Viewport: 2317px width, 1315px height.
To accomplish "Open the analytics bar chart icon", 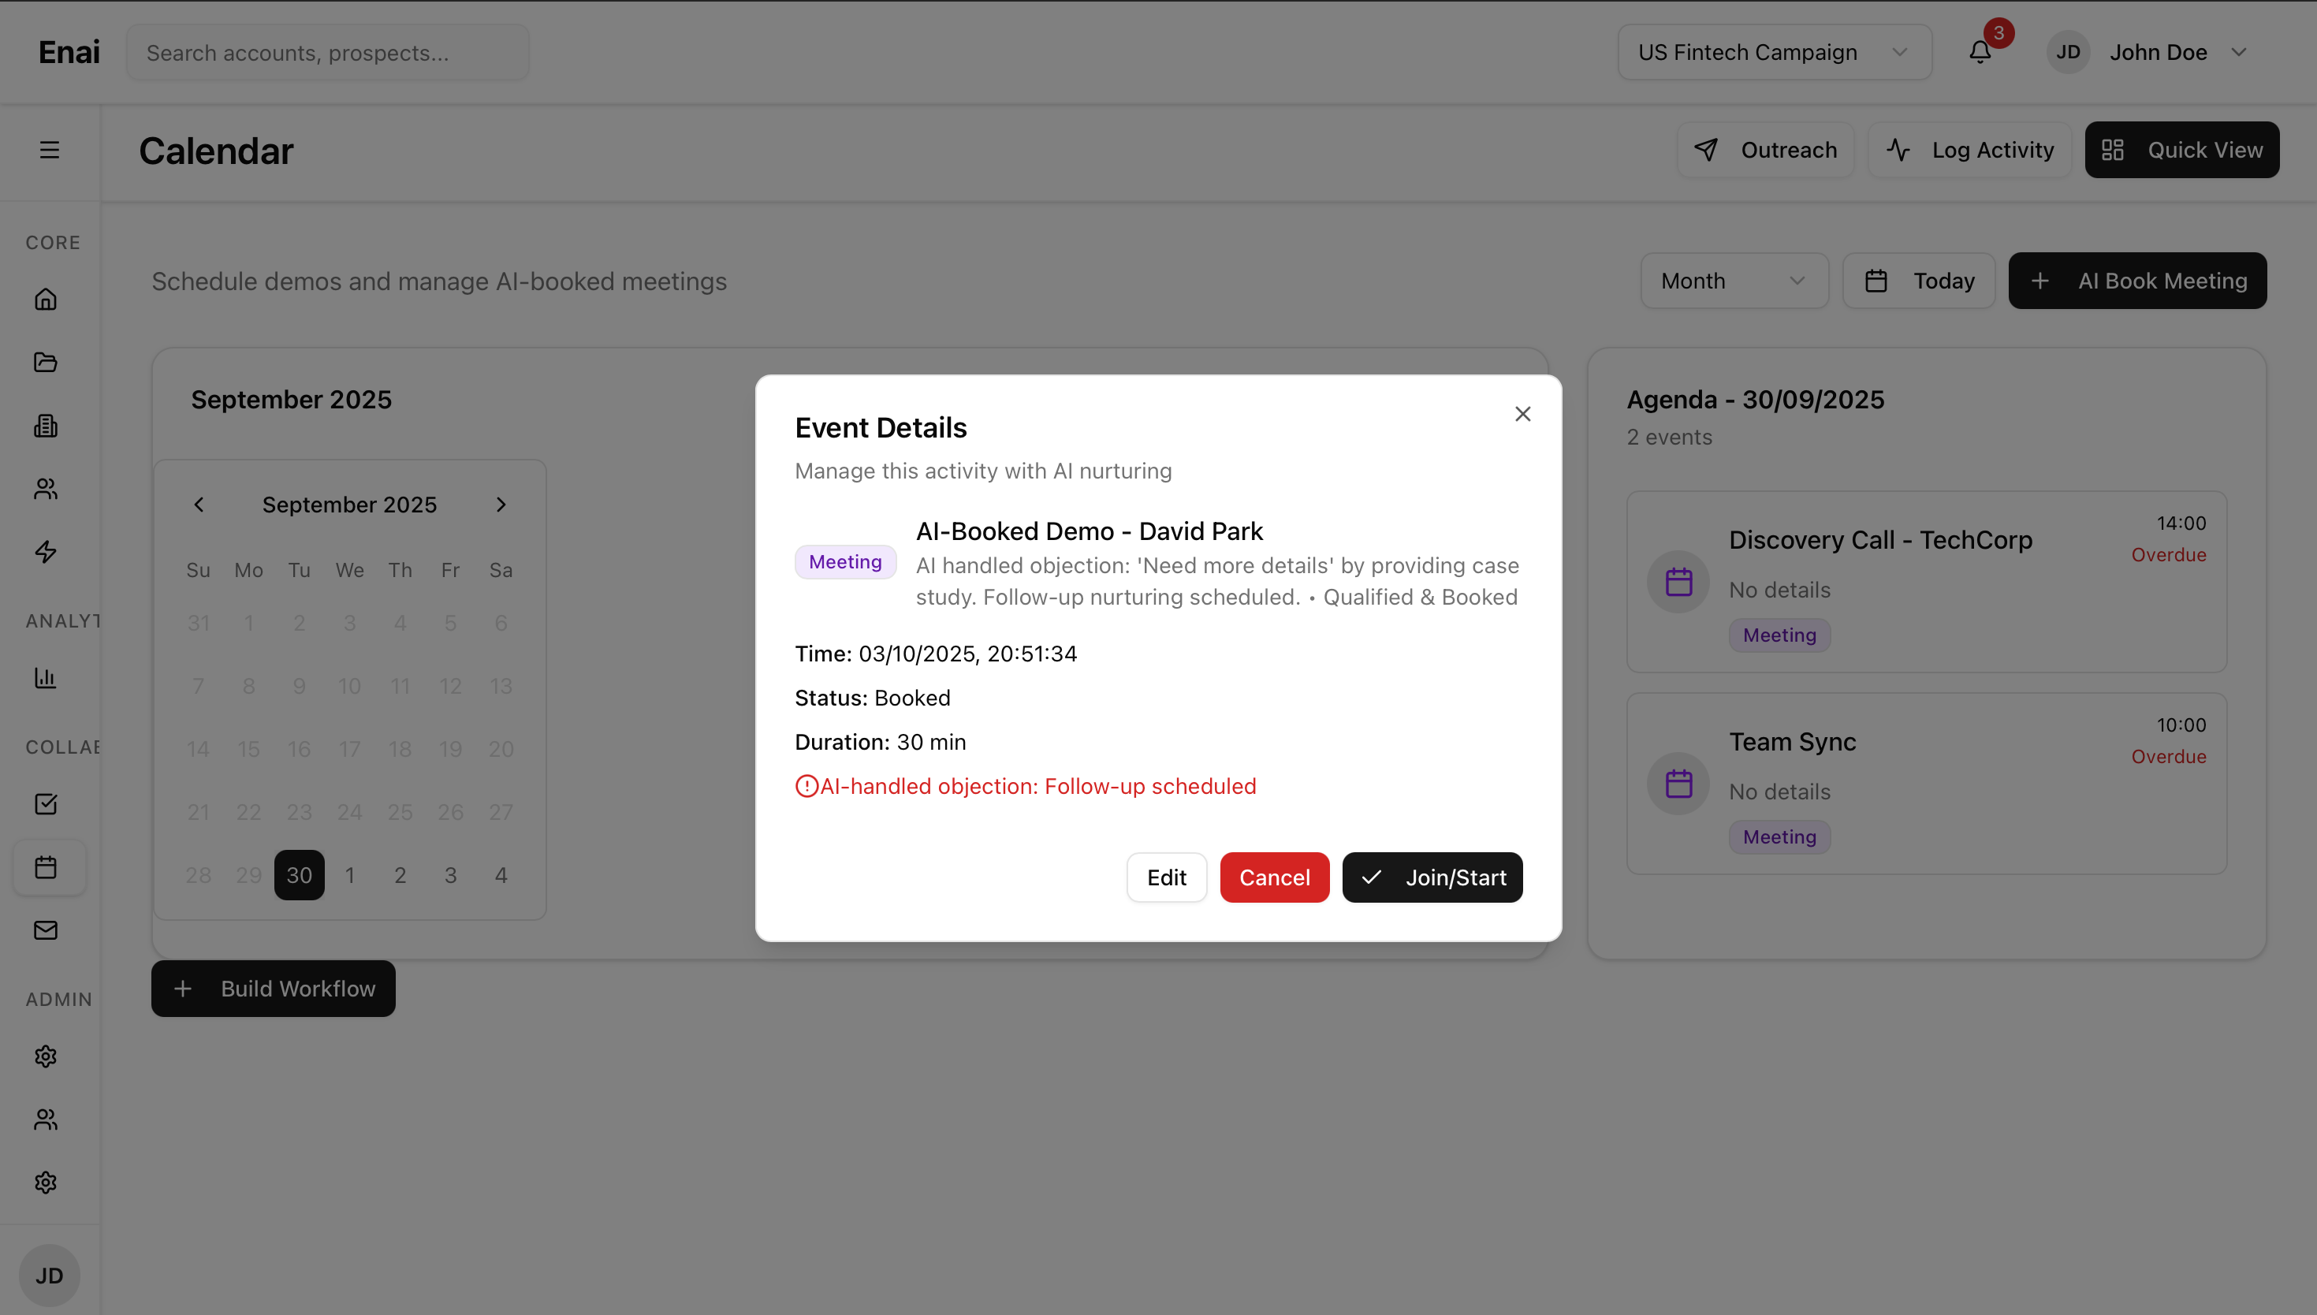I will 46,677.
